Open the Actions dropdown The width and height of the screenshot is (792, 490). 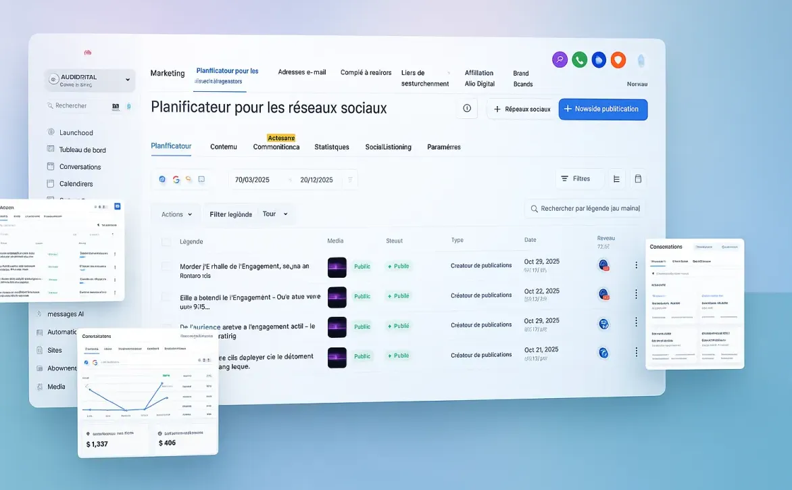click(175, 214)
